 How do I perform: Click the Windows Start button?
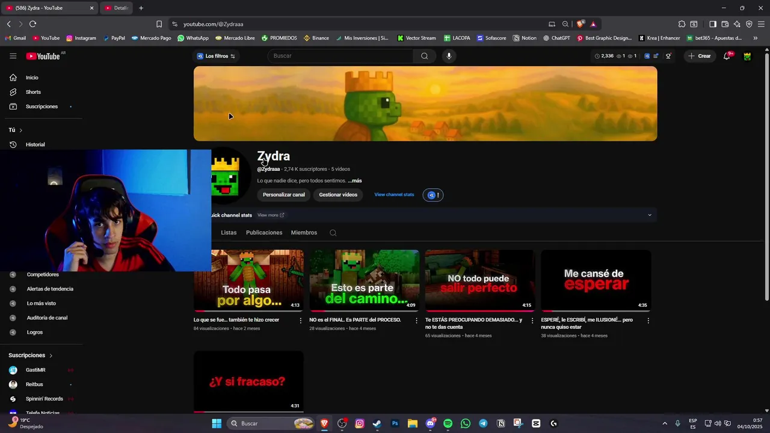[217, 423]
